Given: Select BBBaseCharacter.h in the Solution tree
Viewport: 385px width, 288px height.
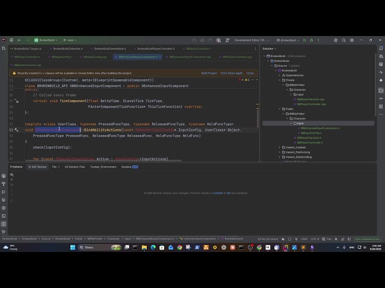Looking at the screenshot, I should pos(309,138).
